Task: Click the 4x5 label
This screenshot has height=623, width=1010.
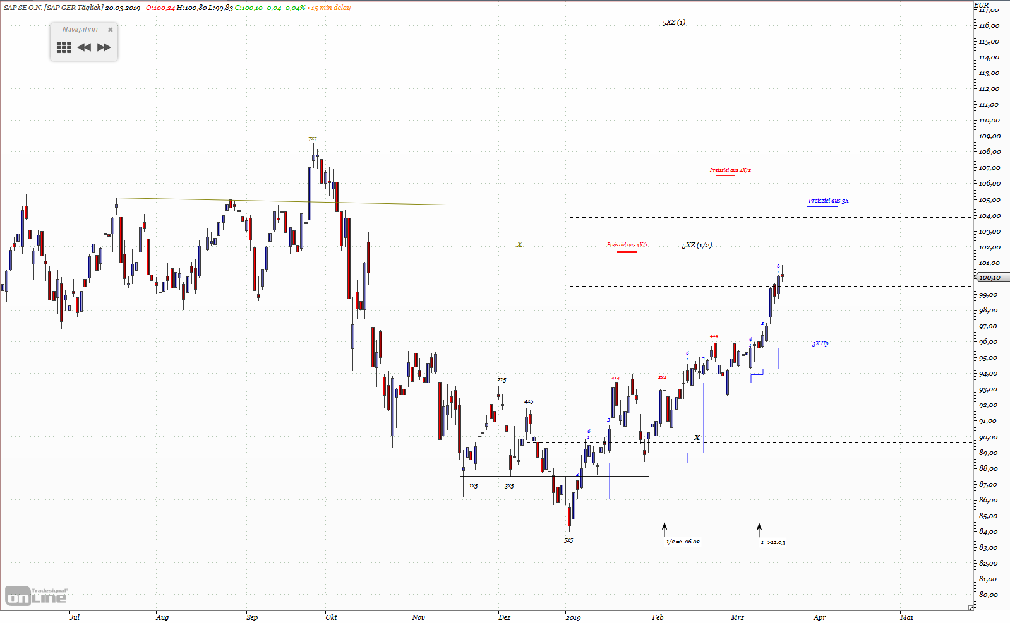Action: pyautogui.click(x=529, y=401)
